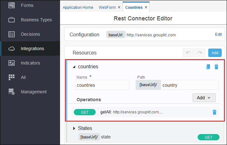Edit the baseUrl configuration
Screen dimensions: 227x145
point(218,34)
